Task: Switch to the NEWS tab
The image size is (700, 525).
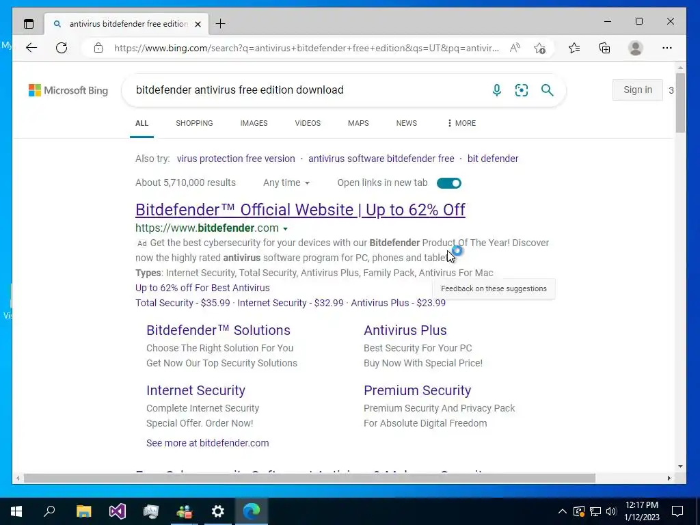Action: [x=407, y=123]
